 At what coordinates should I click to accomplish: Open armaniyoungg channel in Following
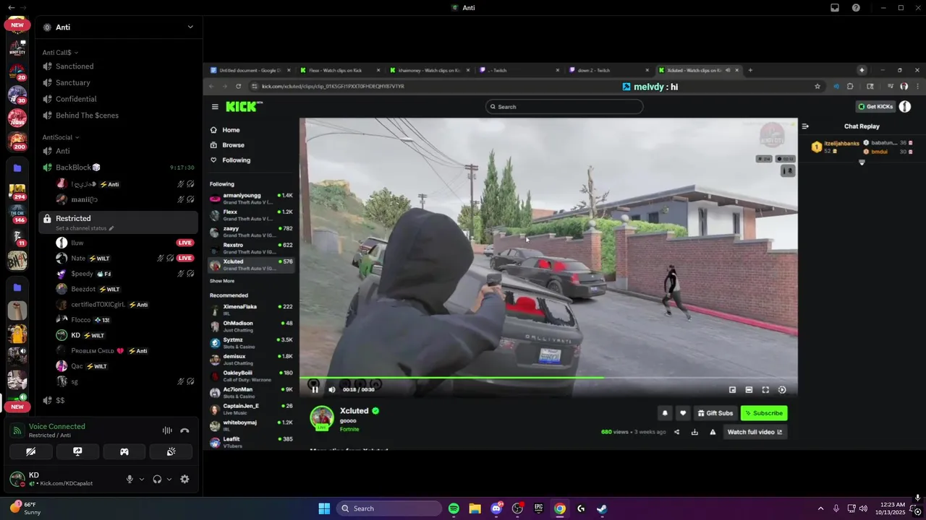pyautogui.click(x=251, y=199)
